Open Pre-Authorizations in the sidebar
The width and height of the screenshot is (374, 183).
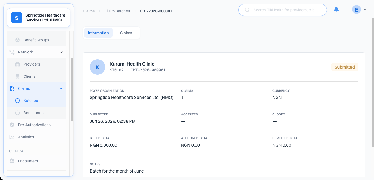[37, 125]
